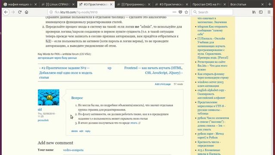Close the 'Простая CMS на PHP' tab
This screenshot has width=275, height=155.
click(225, 4)
